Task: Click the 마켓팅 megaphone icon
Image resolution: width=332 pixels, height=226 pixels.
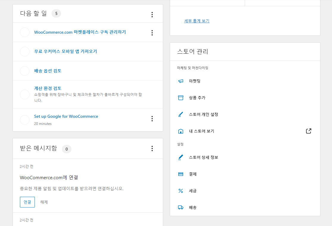Action: 181,81
